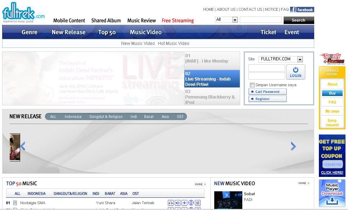Image resolution: width=348 pixels, height=210 pixels.
Task: Select Dangdut & Religion tab in New Release
Action: (x=106, y=117)
